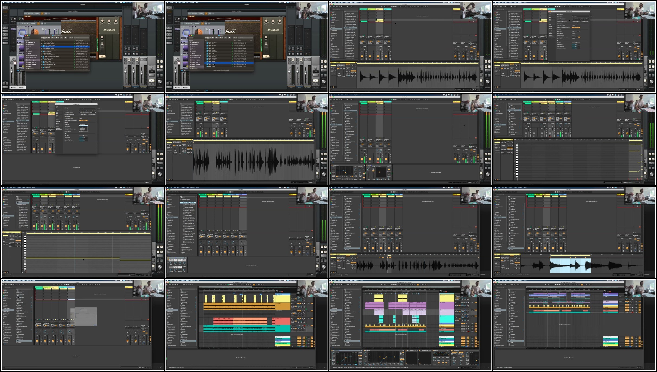In the twelfth frame, click the blue highlighted waveform selection
This screenshot has width=657, height=372.
pos(570,266)
